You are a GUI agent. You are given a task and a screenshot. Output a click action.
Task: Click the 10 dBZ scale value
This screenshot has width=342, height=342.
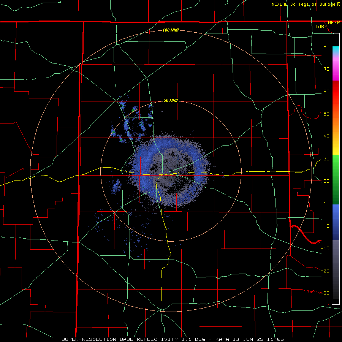(x=326, y=204)
